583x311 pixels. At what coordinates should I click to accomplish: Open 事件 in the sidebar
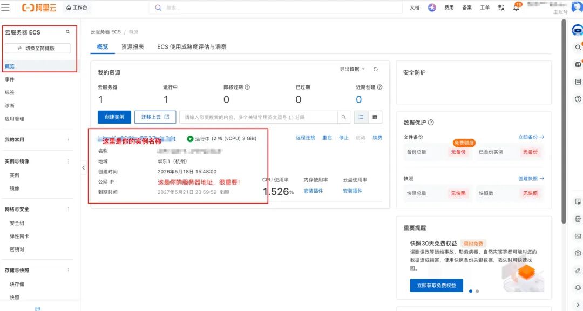(x=10, y=79)
